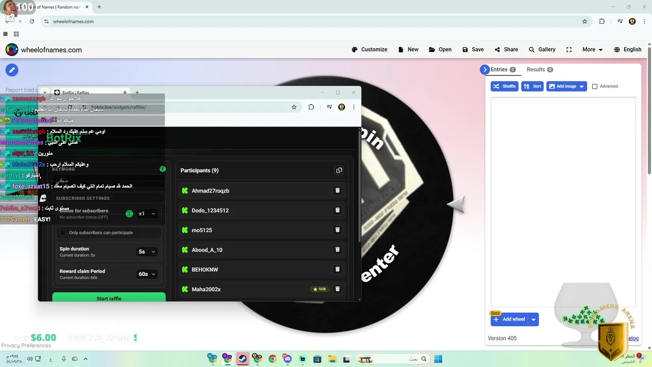
Task: Open a saved wheel
Action: (440, 49)
